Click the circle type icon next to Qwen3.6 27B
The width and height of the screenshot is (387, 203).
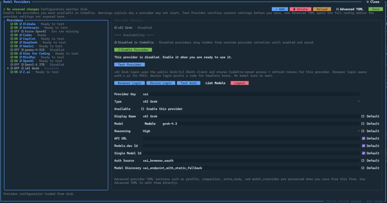click(x=22, y=65)
